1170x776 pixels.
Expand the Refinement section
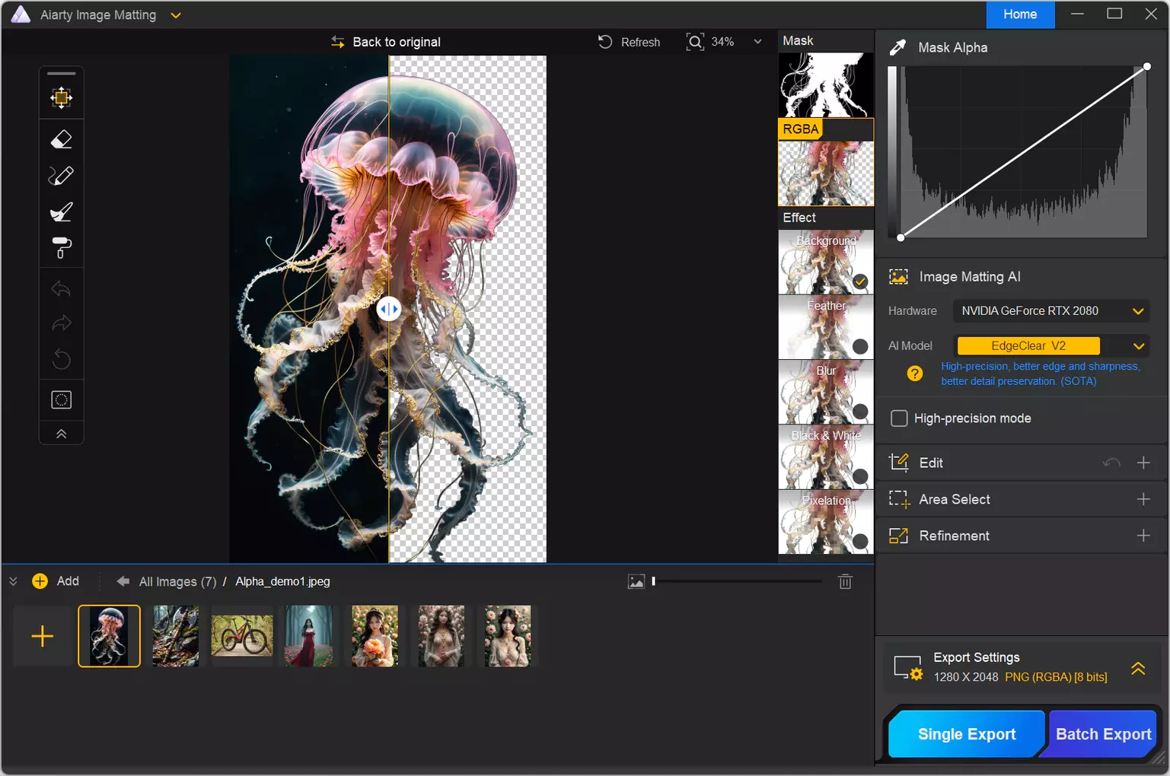[x=1143, y=536]
